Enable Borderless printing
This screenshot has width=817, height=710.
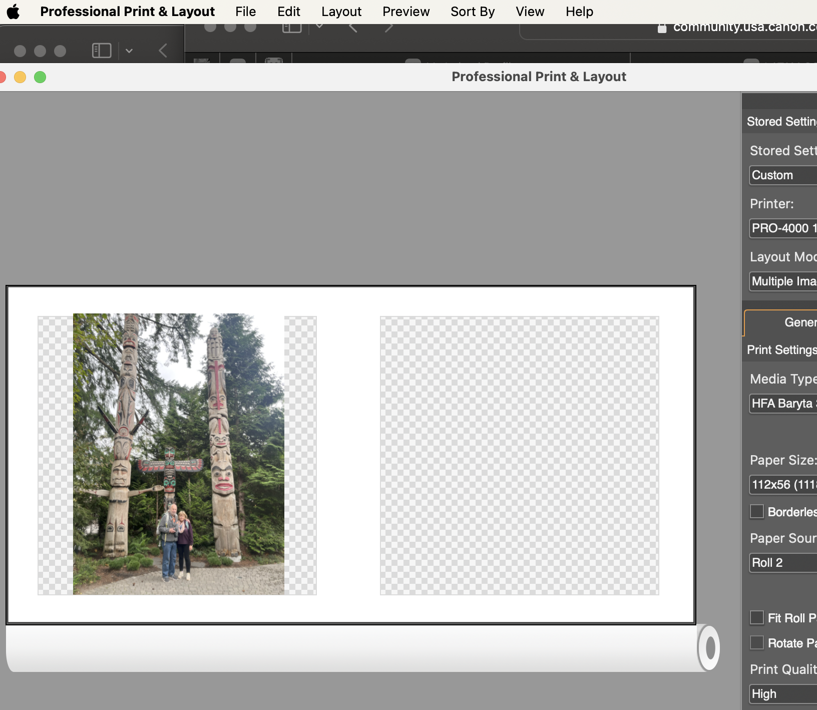[757, 512]
